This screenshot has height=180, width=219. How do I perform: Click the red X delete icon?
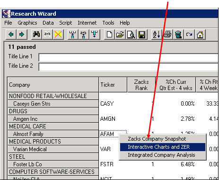[58, 34]
